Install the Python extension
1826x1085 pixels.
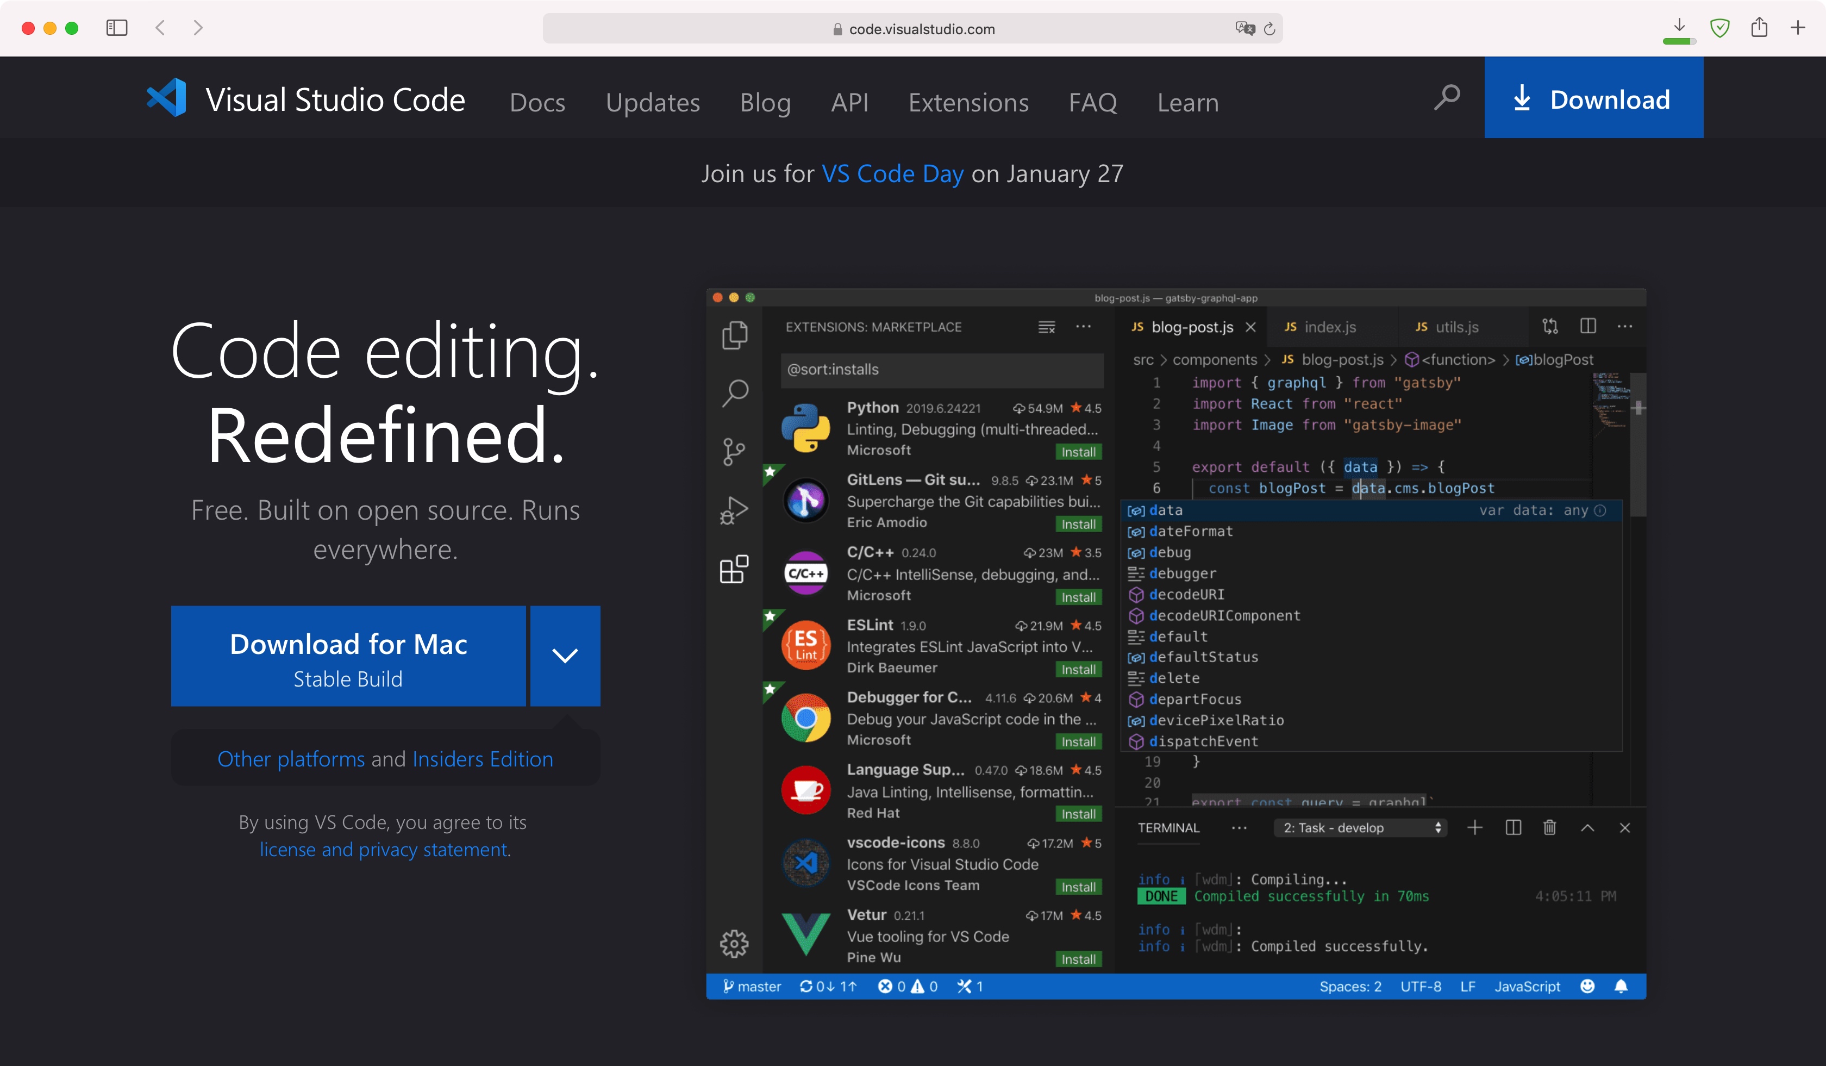[x=1078, y=452]
